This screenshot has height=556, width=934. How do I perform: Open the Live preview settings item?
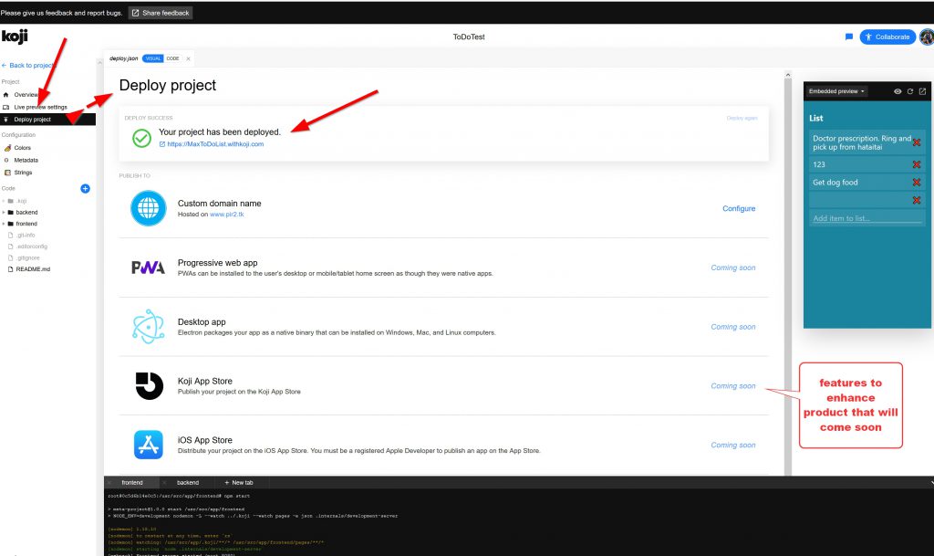click(x=40, y=107)
